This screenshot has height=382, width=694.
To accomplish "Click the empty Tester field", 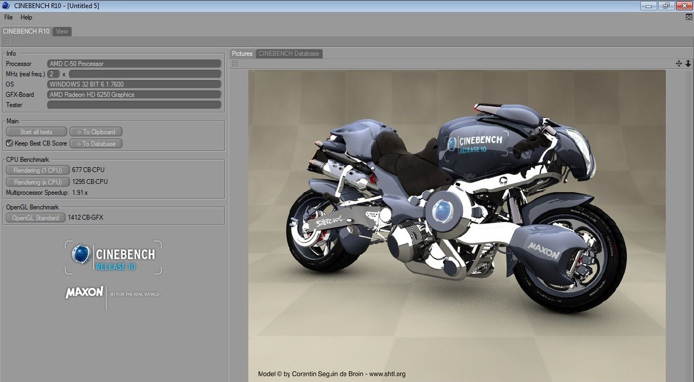I will pyautogui.click(x=134, y=105).
